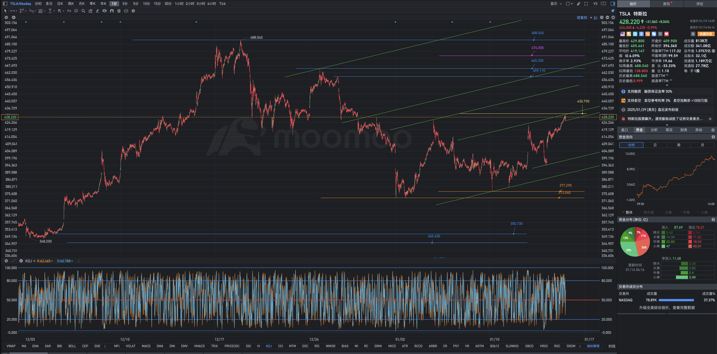Click the yellow 430.790 line label
This screenshot has height=354, width=717.
point(583,101)
